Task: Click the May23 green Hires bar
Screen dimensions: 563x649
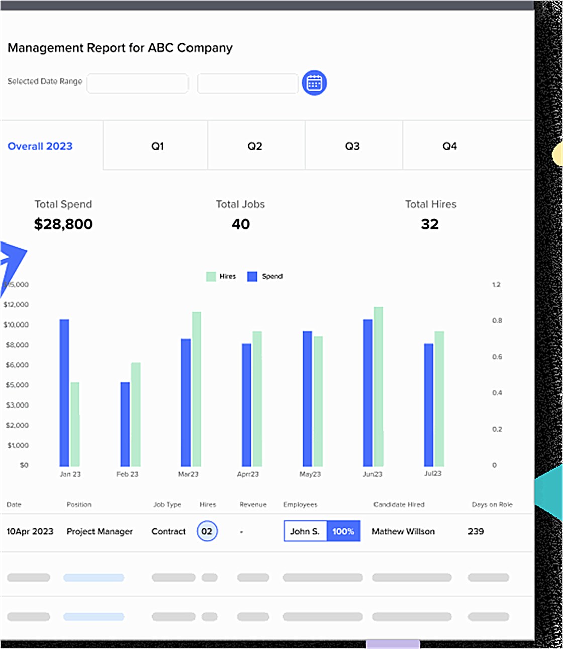Action: click(x=318, y=401)
